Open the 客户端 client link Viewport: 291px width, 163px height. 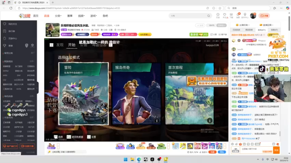tap(223, 34)
